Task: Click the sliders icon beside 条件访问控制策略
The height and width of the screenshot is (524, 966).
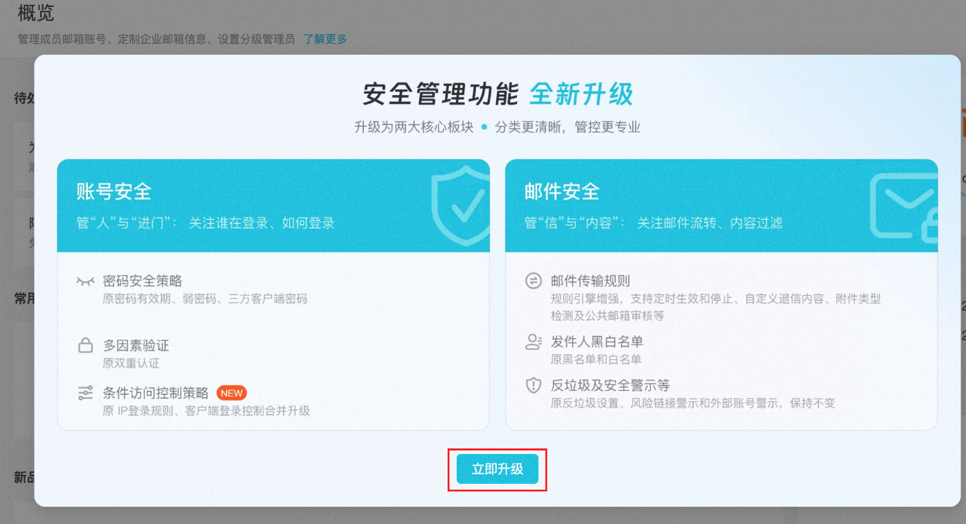Action: pyautogui.click(x=85, y=393)
